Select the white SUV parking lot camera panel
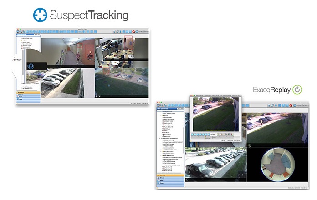This screenshot has height=200, width=317. (68, 83)
